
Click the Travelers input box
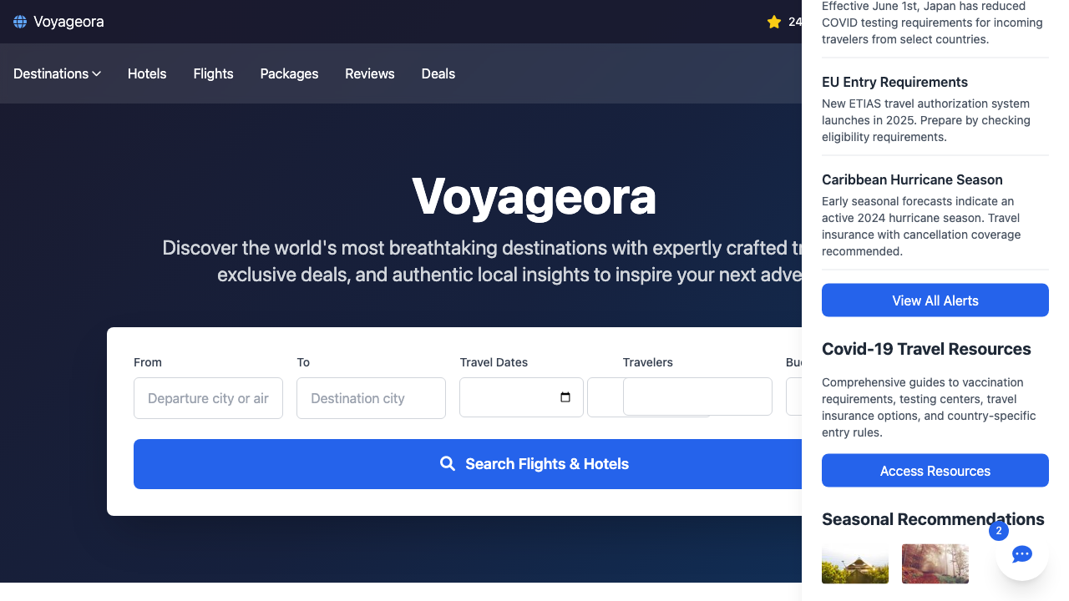pyautogui.click(x=697, y=396)
